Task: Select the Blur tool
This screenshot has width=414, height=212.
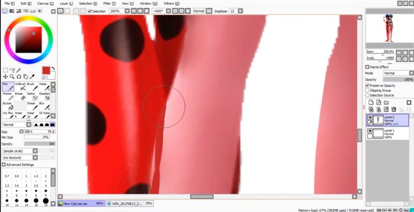Action: (44, 106)
